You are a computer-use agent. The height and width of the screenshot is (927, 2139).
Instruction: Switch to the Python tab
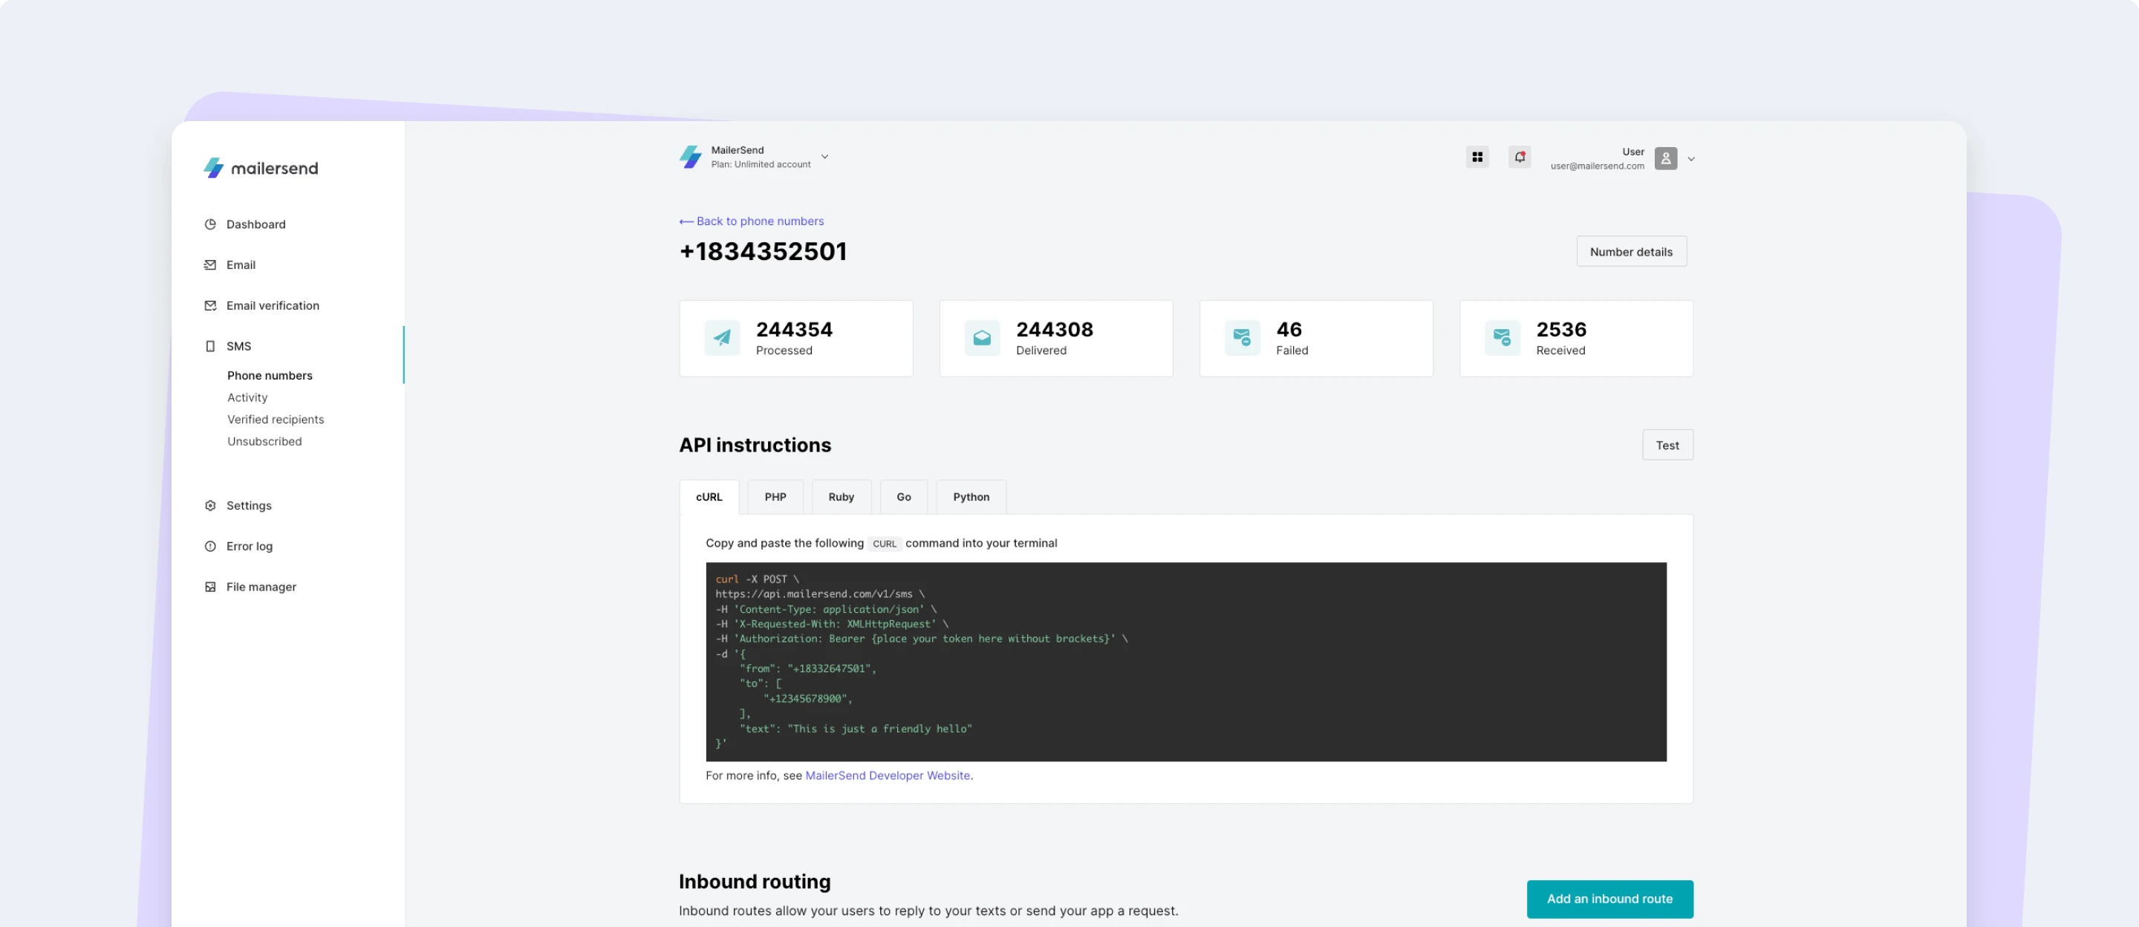971,497
